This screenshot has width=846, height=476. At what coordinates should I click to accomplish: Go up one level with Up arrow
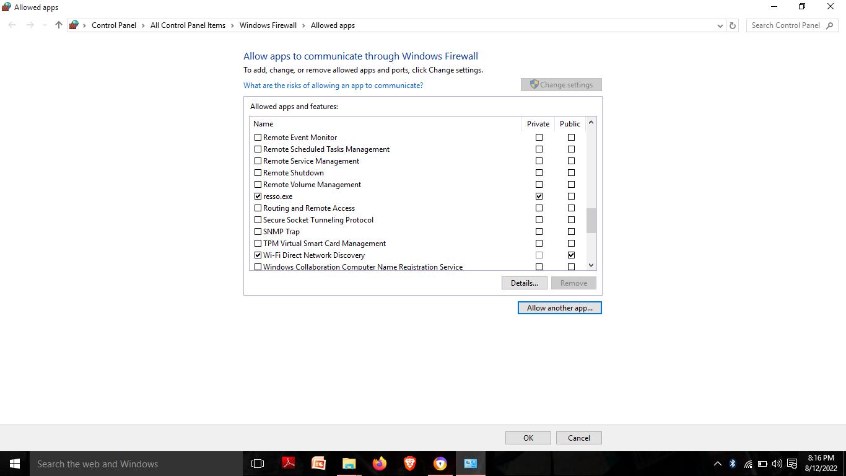coord(59,25)
